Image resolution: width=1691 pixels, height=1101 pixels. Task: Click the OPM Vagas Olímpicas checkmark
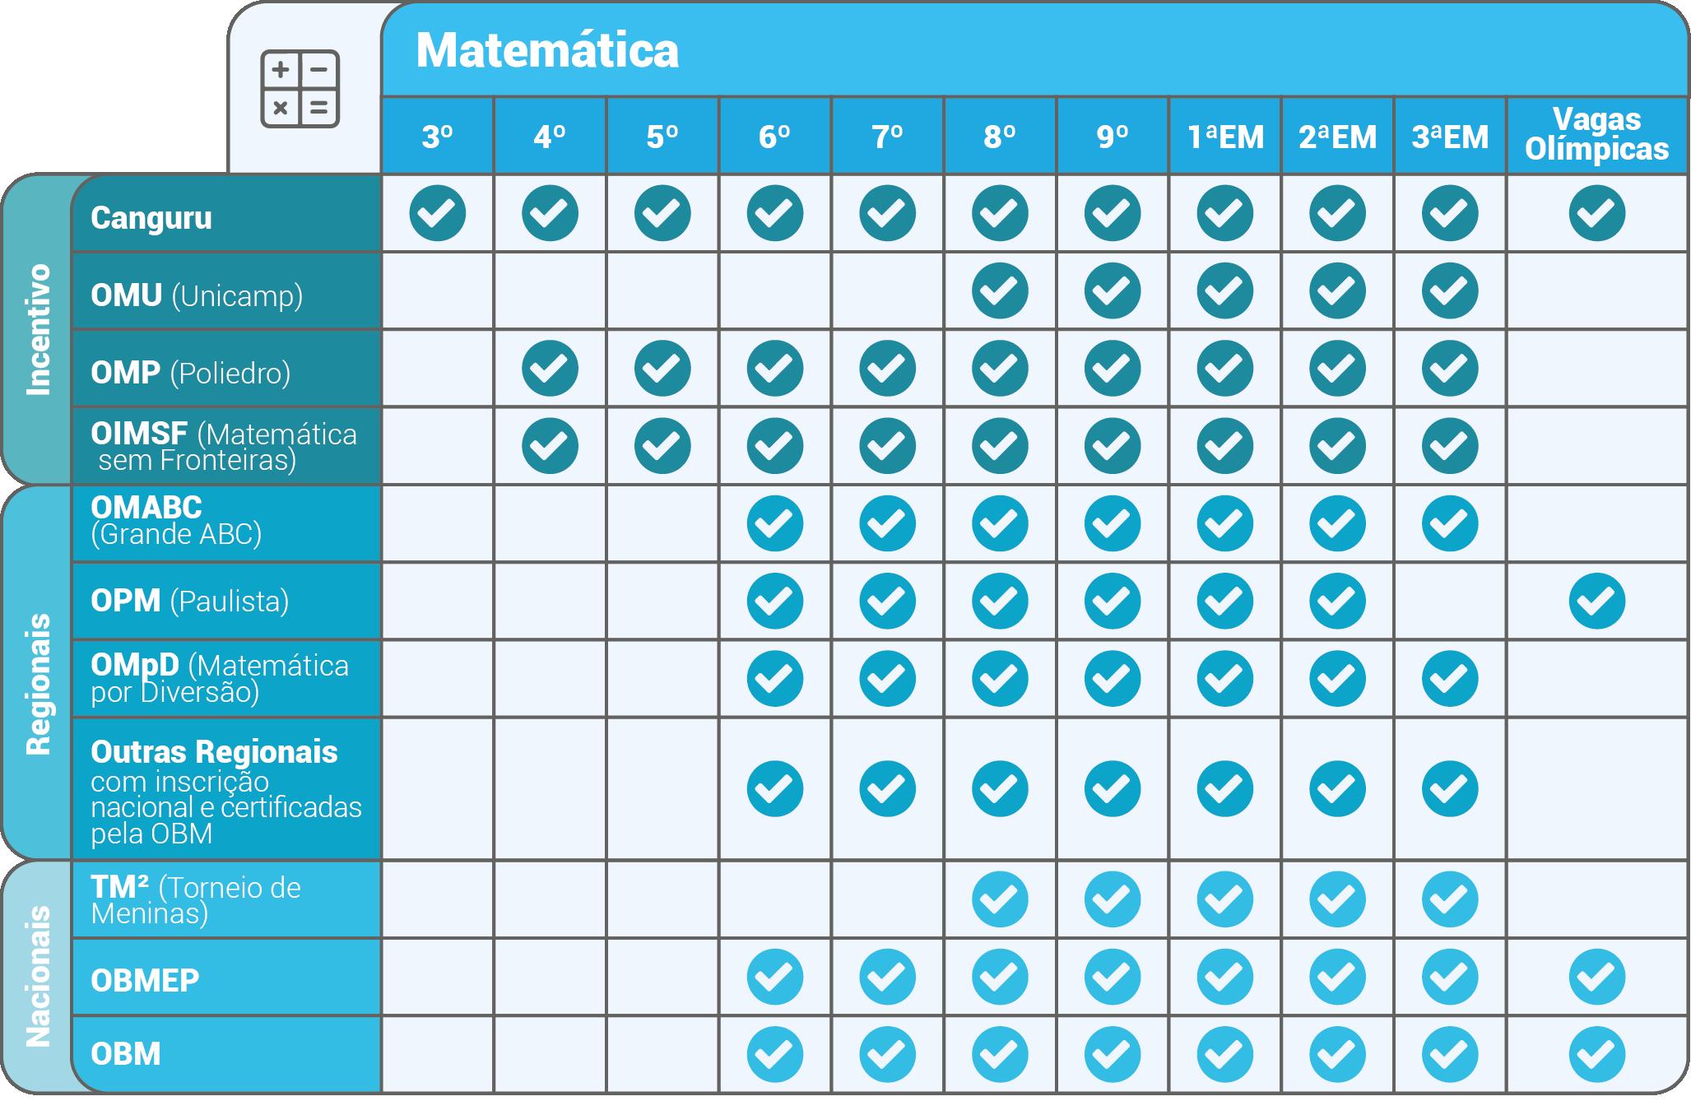tap(1596, 601)
